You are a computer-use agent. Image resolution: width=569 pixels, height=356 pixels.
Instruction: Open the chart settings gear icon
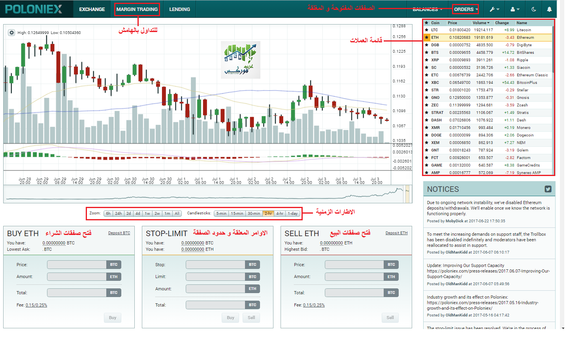pos(11,32)
